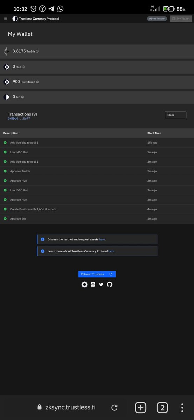Open the circular logo link in footer

coord(84,285)
